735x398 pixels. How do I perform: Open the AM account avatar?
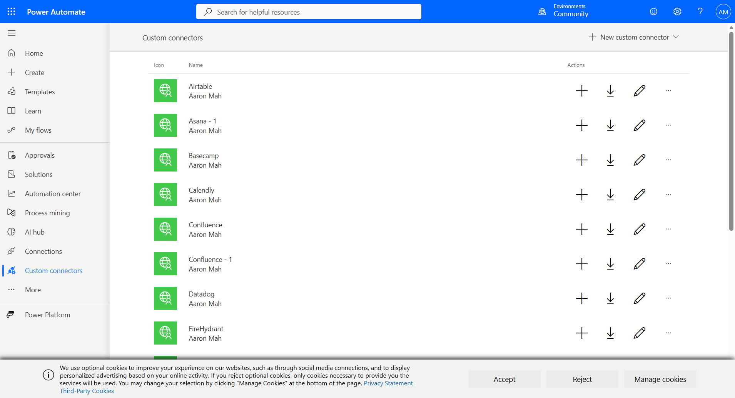pyautogui.click(x=723, y=12)
